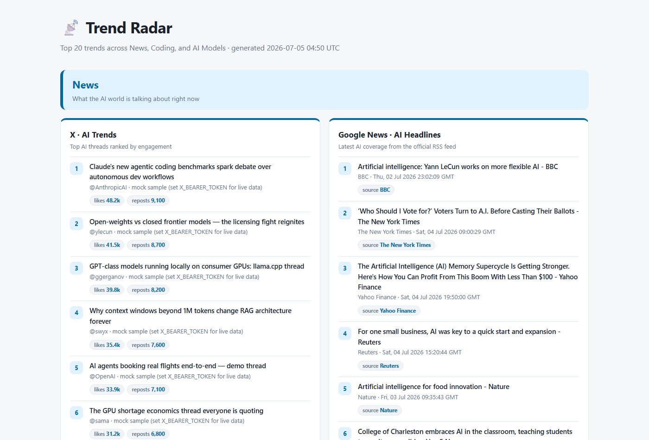Open the Yann LeCun flexible AI headline
The height and width of the screenshot is (440, 649).
pos(458,167)
